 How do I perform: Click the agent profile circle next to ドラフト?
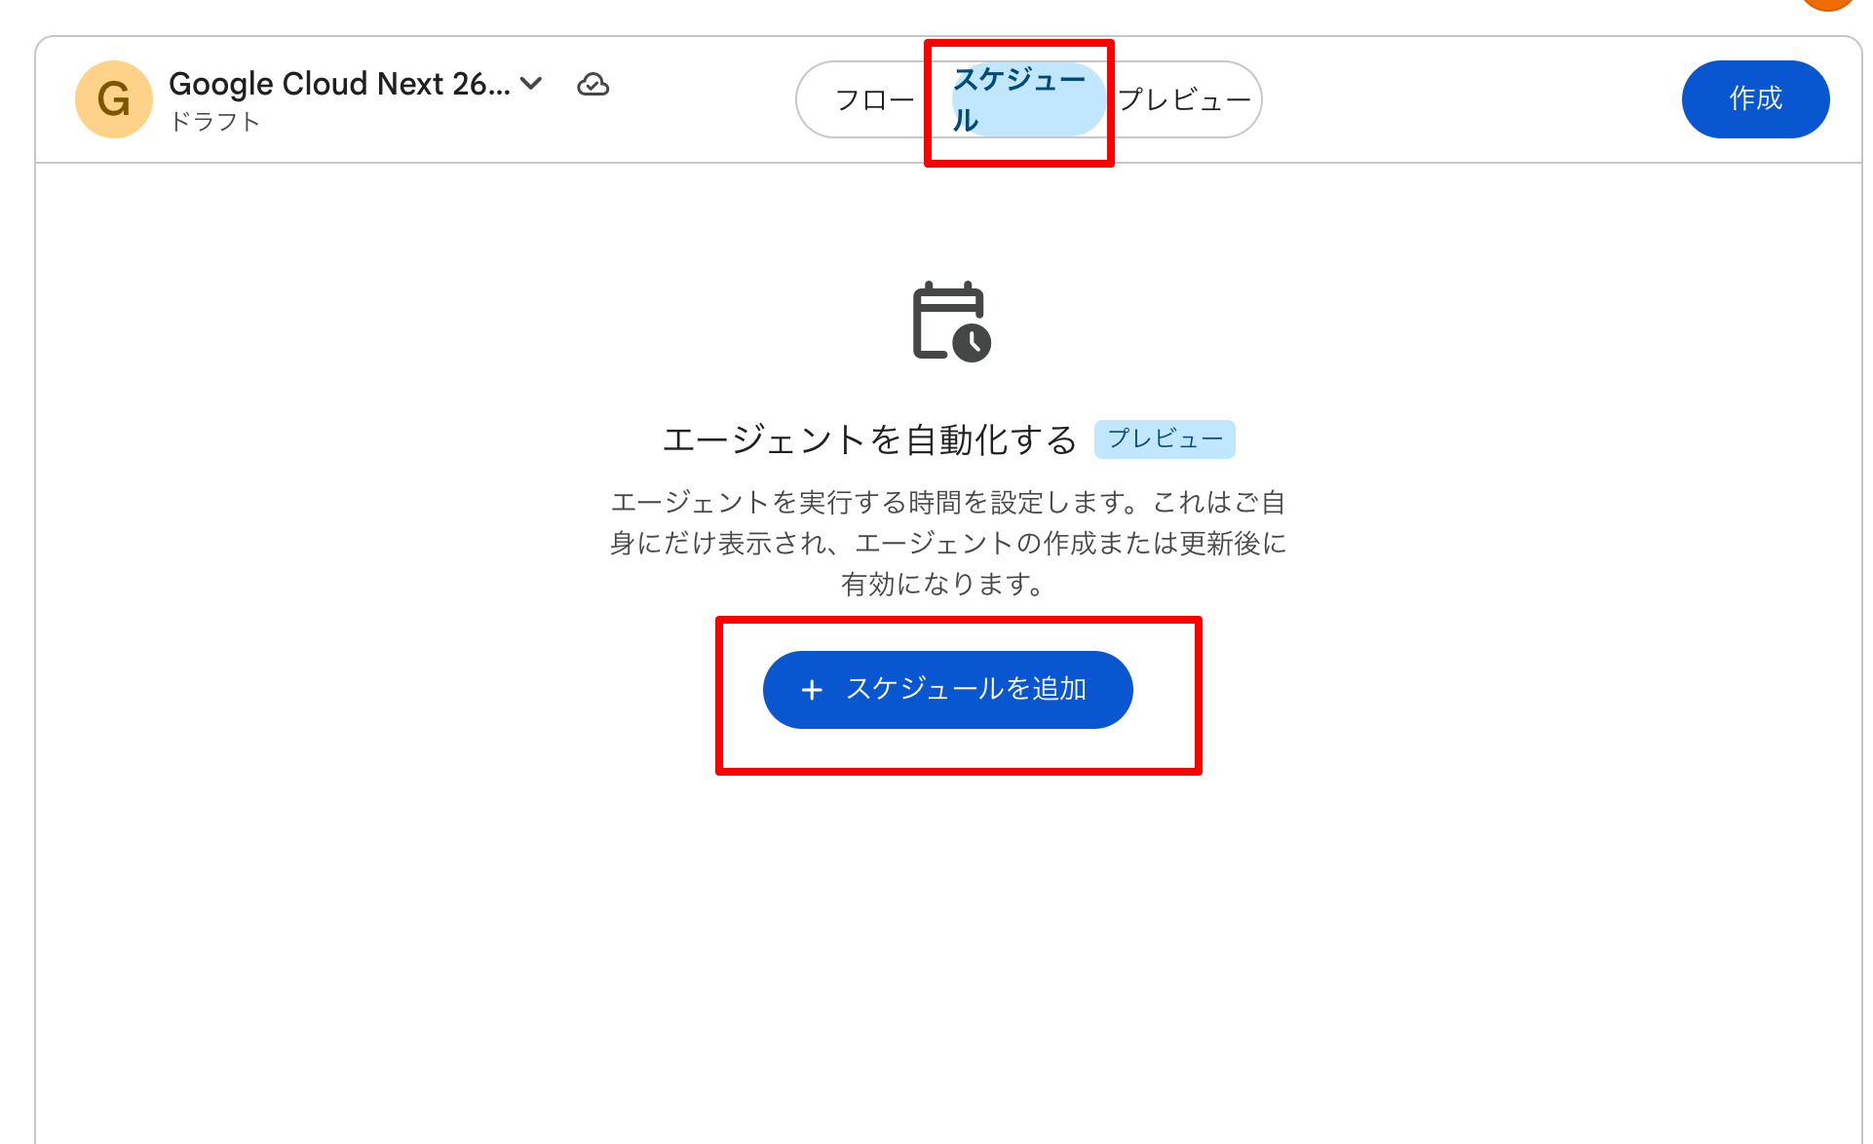113,98
